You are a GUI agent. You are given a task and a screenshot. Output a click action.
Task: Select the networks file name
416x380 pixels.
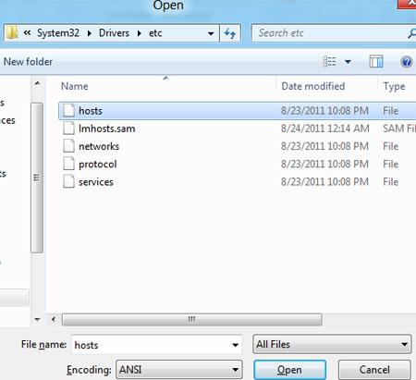(99, 146)
